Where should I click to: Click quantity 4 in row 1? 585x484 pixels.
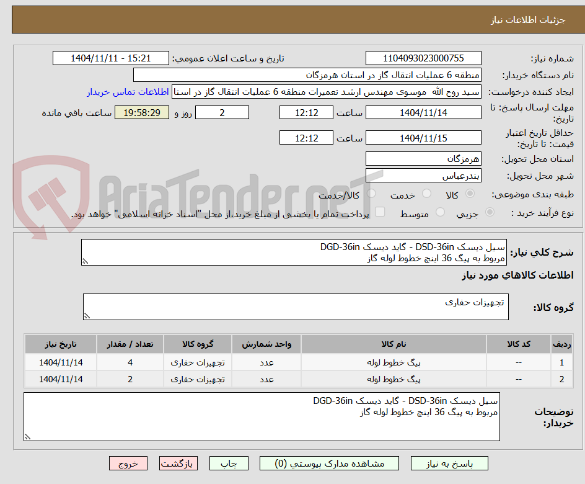point(130,362)
